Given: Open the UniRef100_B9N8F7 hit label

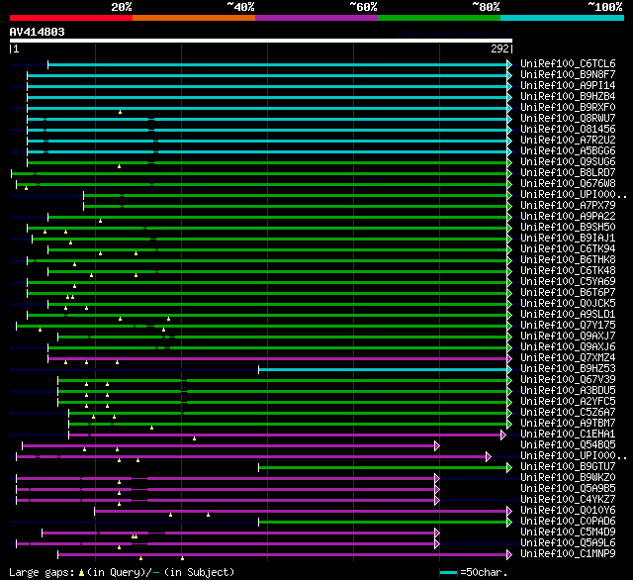Looking at the screenshot, I should pyautogui.click(x=568, y=74).
